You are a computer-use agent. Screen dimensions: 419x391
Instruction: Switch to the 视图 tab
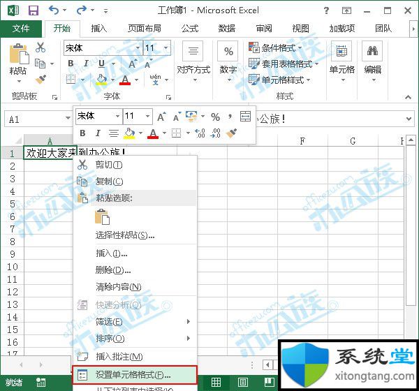[x=300, y=29]
